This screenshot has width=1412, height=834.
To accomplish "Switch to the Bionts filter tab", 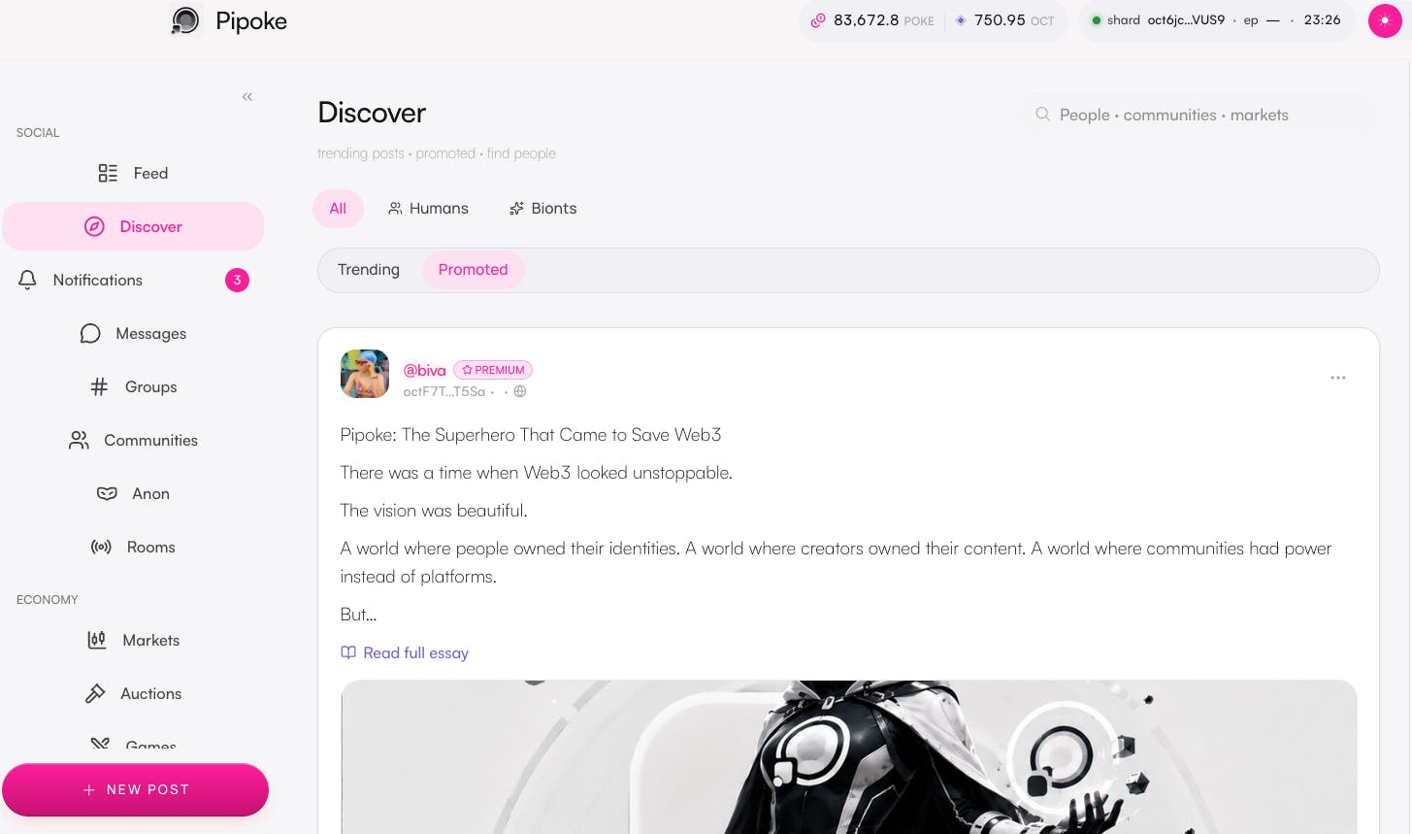I will coord(543,209).
